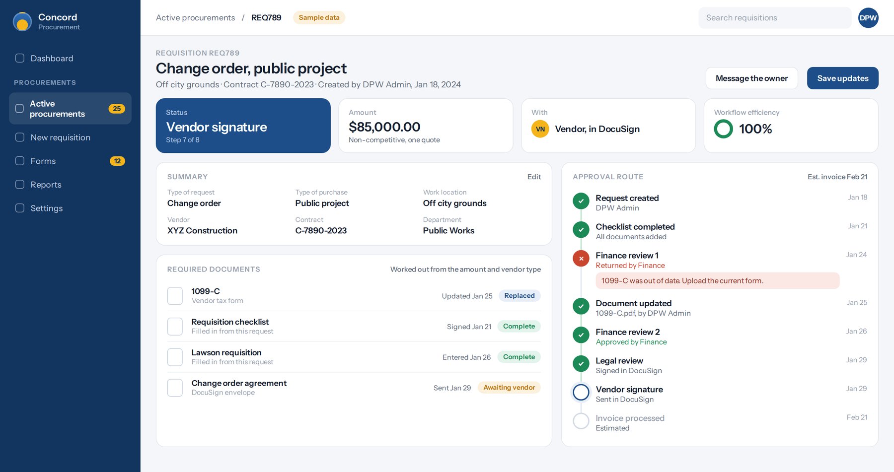Open Active procurements in the sidebar
The width and height of the screenshot is (894, 472).
coord(70,109)
